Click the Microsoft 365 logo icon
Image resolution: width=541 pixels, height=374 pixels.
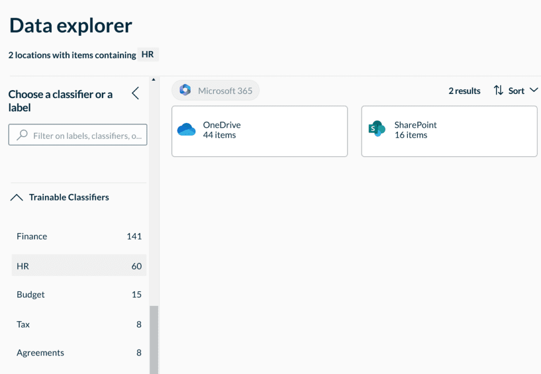[x=185, y=90]
